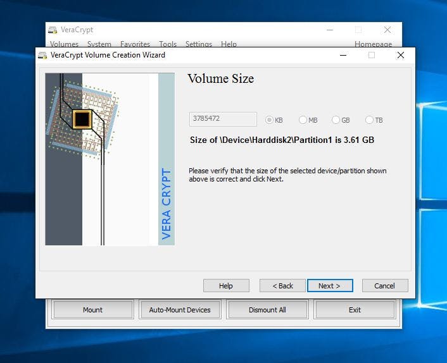
Task: Select the MB size unit radio button
Action: click(303, 120)
